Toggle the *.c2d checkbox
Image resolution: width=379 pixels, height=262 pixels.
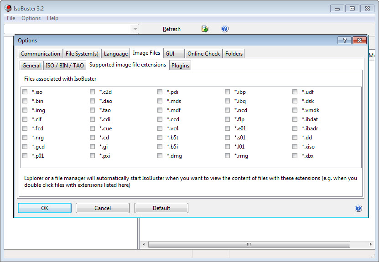click(92, 92)
